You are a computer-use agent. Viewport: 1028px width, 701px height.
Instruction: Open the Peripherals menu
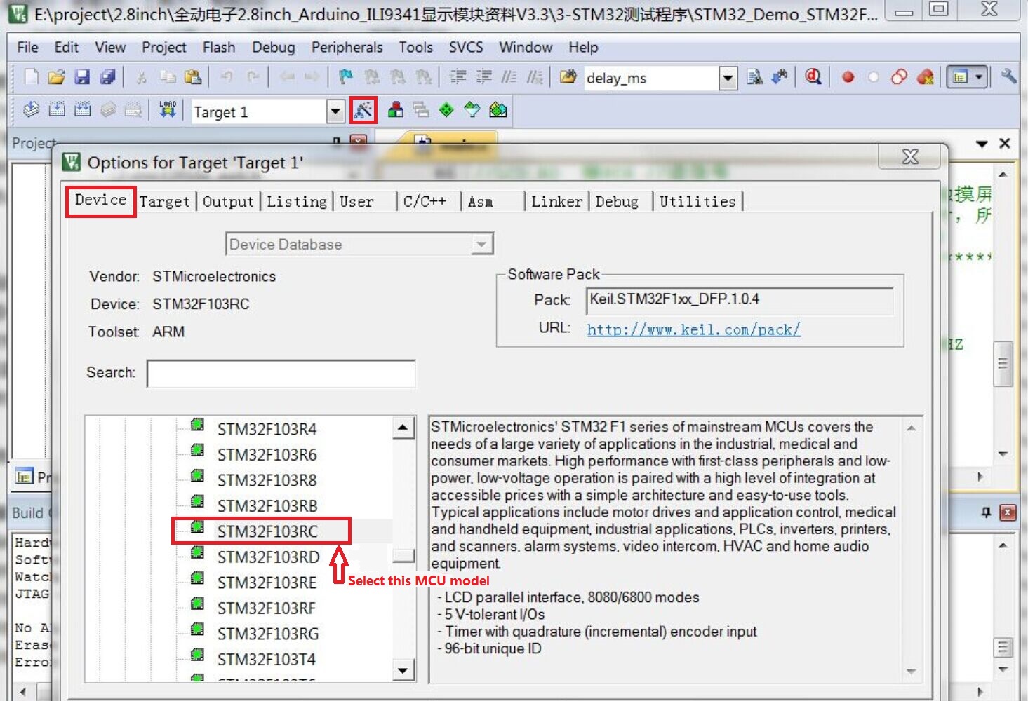tap(347, 47)
